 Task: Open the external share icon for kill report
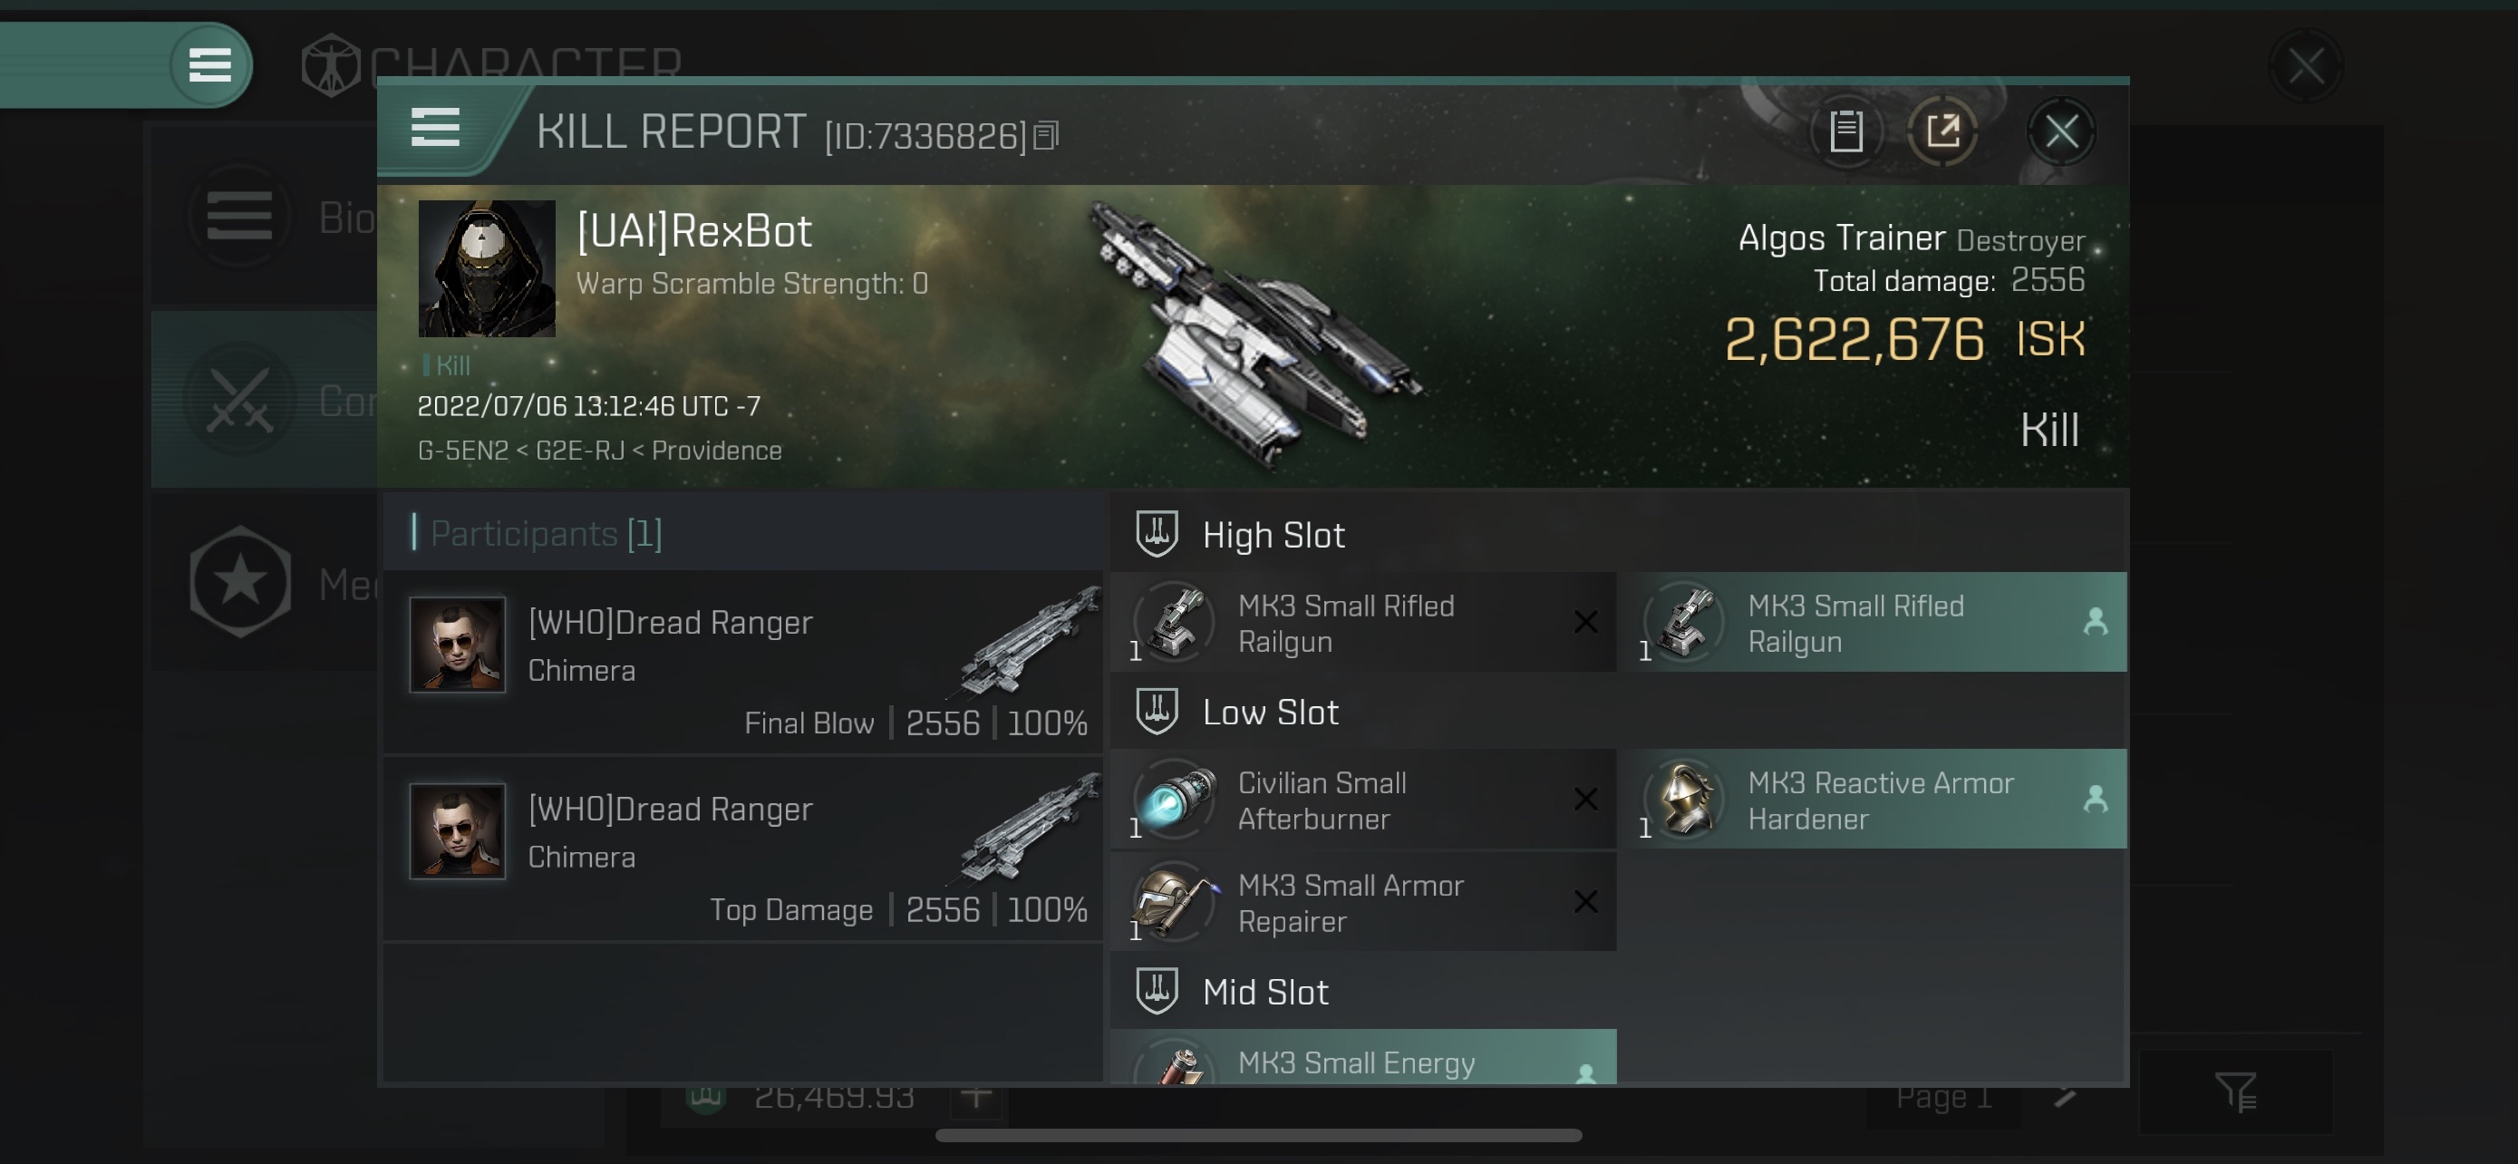pos(1942,131)
